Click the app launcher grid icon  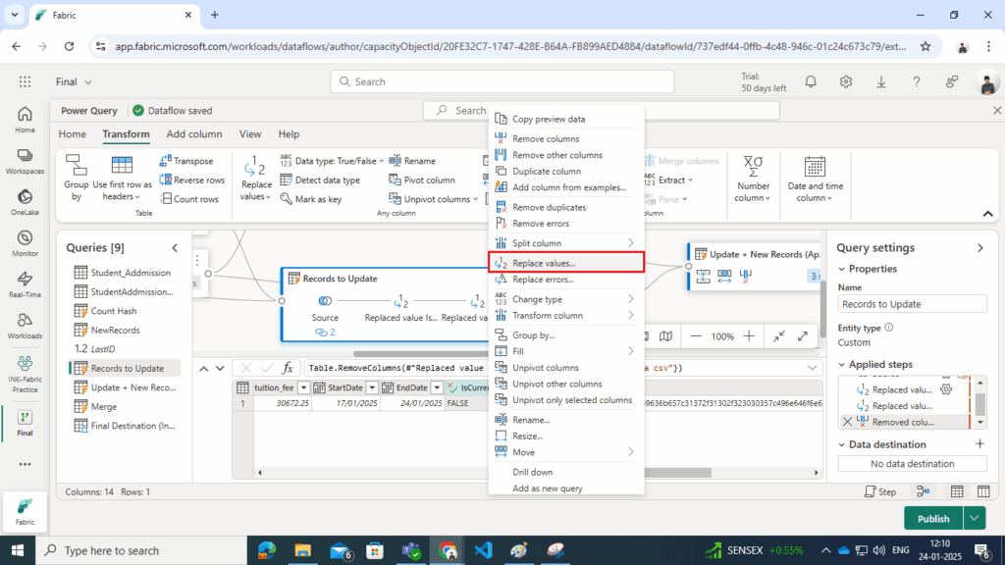pos(25,81)
